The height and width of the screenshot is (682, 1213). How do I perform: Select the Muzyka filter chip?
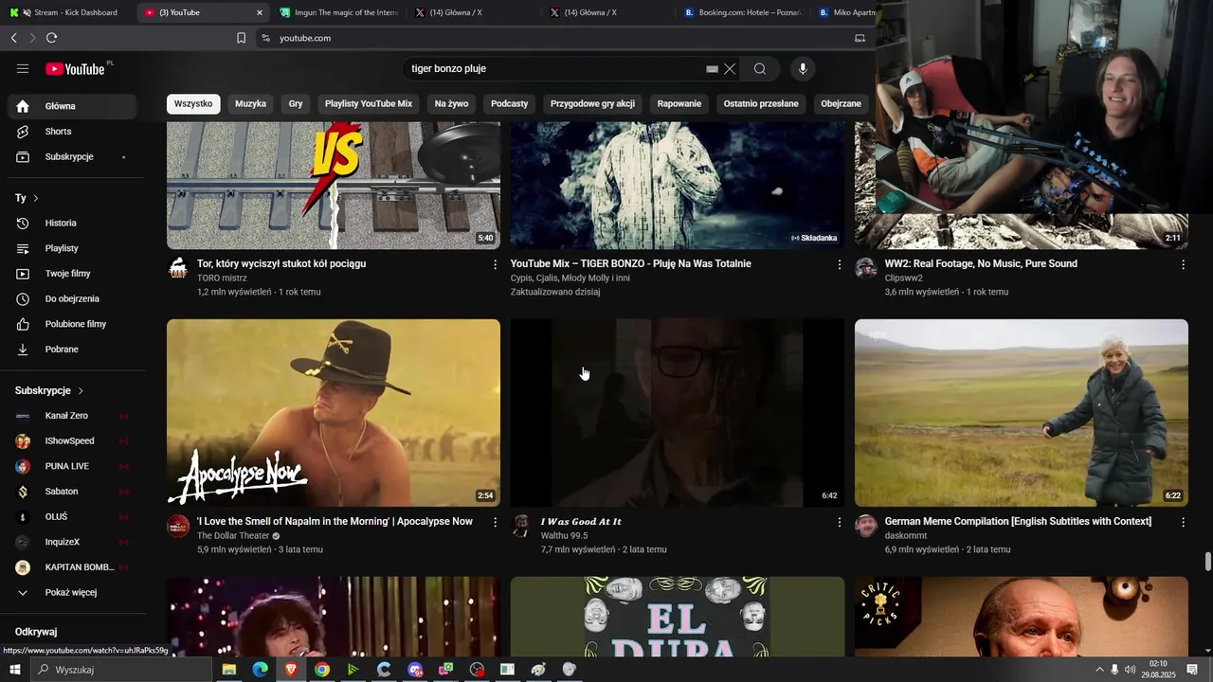tap(251, 103)
